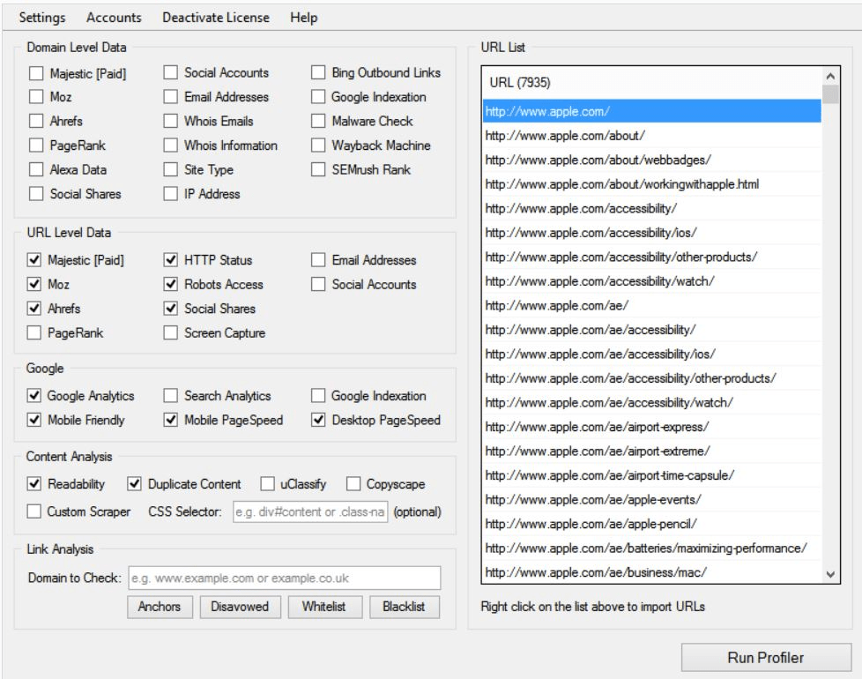This screenshot has width=862, height=679.
Task: Enable Site Type checkbox
Action: point(170,169)
